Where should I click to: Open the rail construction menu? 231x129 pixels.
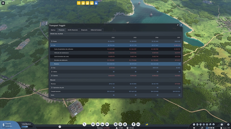[98, 124]
